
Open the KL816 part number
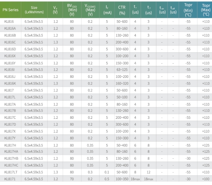pos(8,22)
